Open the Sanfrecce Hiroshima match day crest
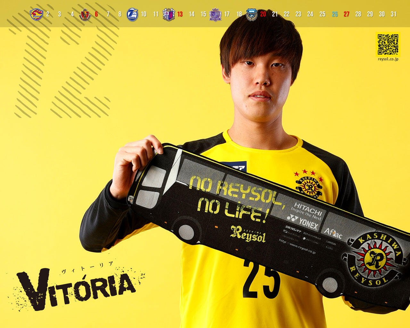This screenshot has width=410, height=328. (215, 14)
